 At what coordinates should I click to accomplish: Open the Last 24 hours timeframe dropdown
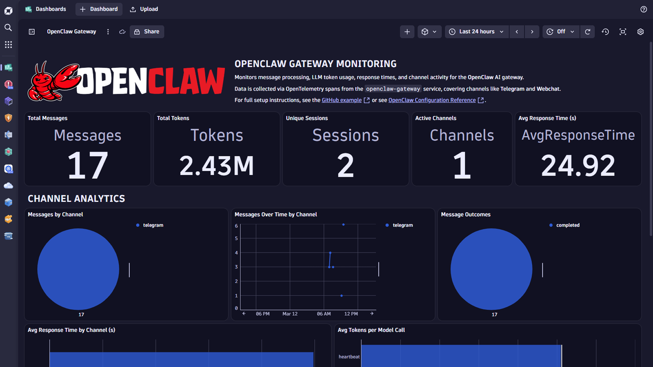click(477, 32)
